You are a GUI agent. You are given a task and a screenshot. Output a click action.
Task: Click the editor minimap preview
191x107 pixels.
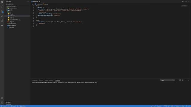coord(184,6)
